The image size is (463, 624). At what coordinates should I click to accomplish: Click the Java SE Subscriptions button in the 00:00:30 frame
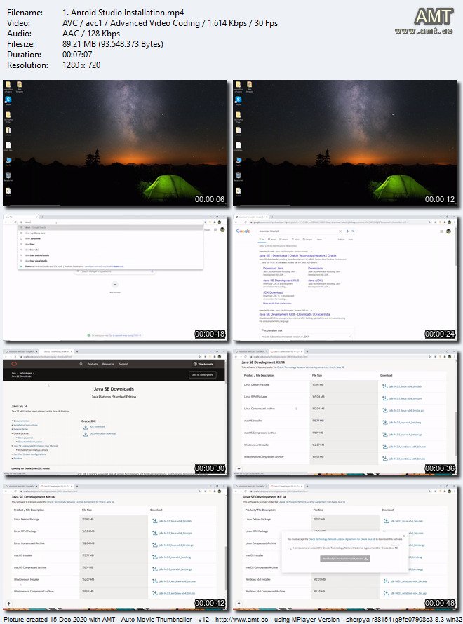(203, 375)
